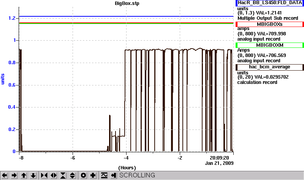Click the vertical 'units' y-axis label
Screen dimensions: 304x180
tap(3, 79)
